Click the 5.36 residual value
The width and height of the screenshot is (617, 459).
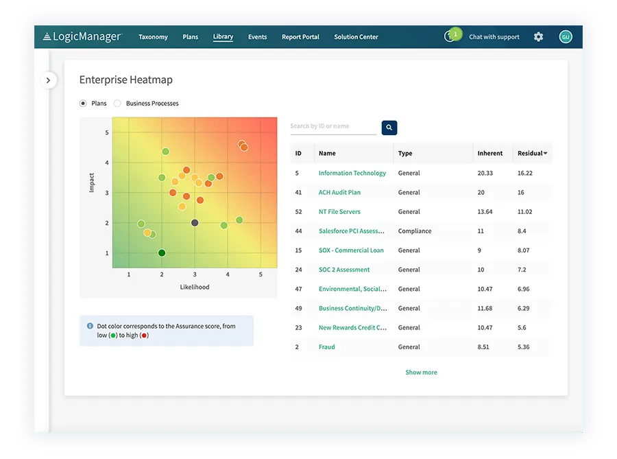coord(523,346)
